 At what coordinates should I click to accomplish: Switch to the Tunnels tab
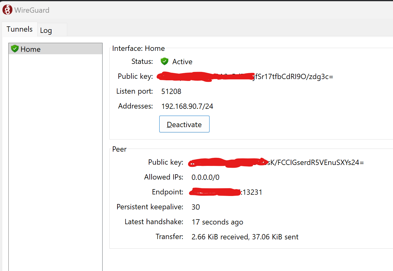click(x=19, y=29)
